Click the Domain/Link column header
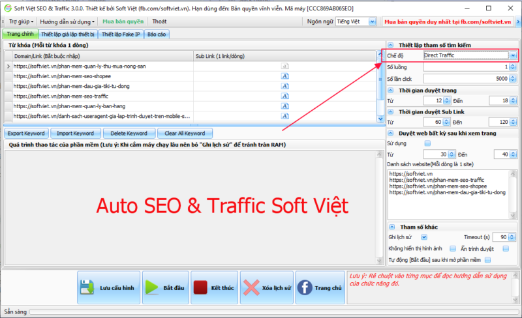The width and height of the screenshot is (522, 318). pyautogui.click(x=102, y=56)
